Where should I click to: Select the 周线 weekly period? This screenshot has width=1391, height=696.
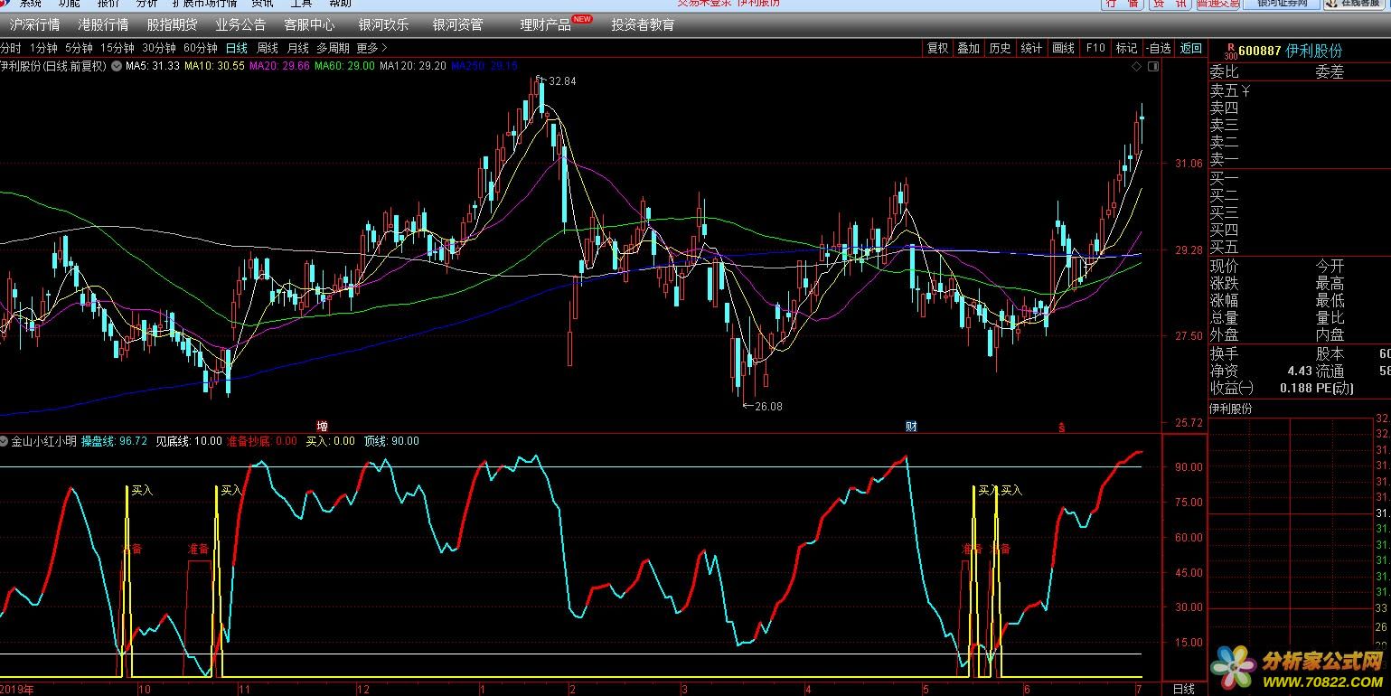tap(268, 48)
